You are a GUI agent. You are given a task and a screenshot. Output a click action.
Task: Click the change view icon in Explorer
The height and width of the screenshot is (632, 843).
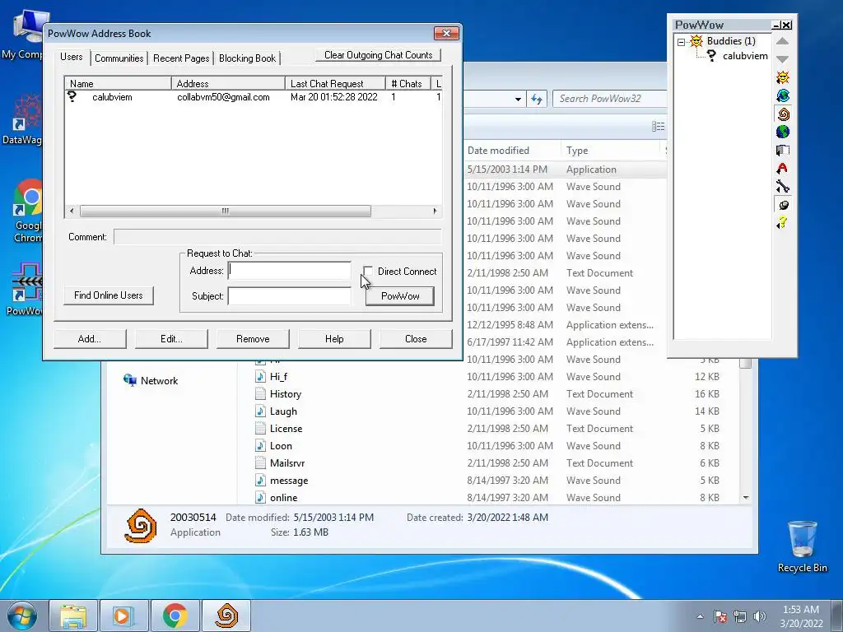pos(658,126)
